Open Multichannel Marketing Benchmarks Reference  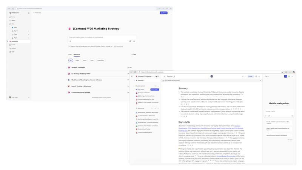[87, 80]
